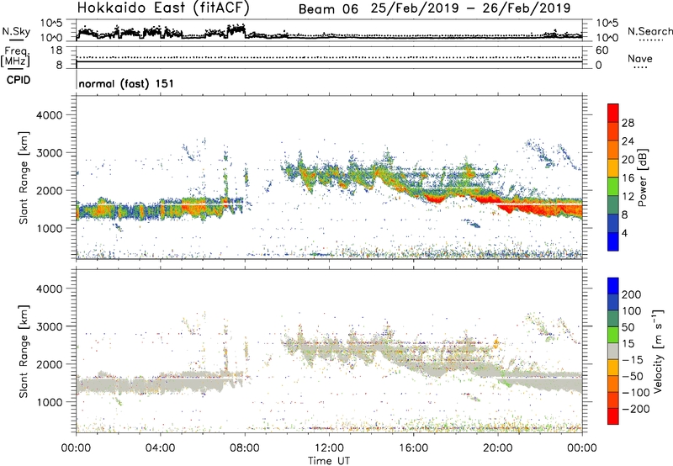Click the 20:00 time tick label
The height and width of the screenshot is (466, 673).
498,448
